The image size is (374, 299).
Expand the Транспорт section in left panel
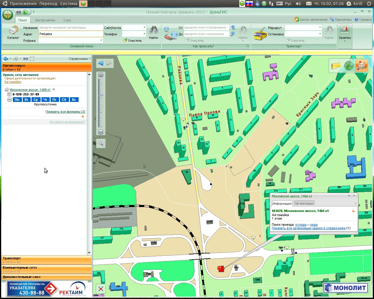pyautogui.click(x=46, y=260)
